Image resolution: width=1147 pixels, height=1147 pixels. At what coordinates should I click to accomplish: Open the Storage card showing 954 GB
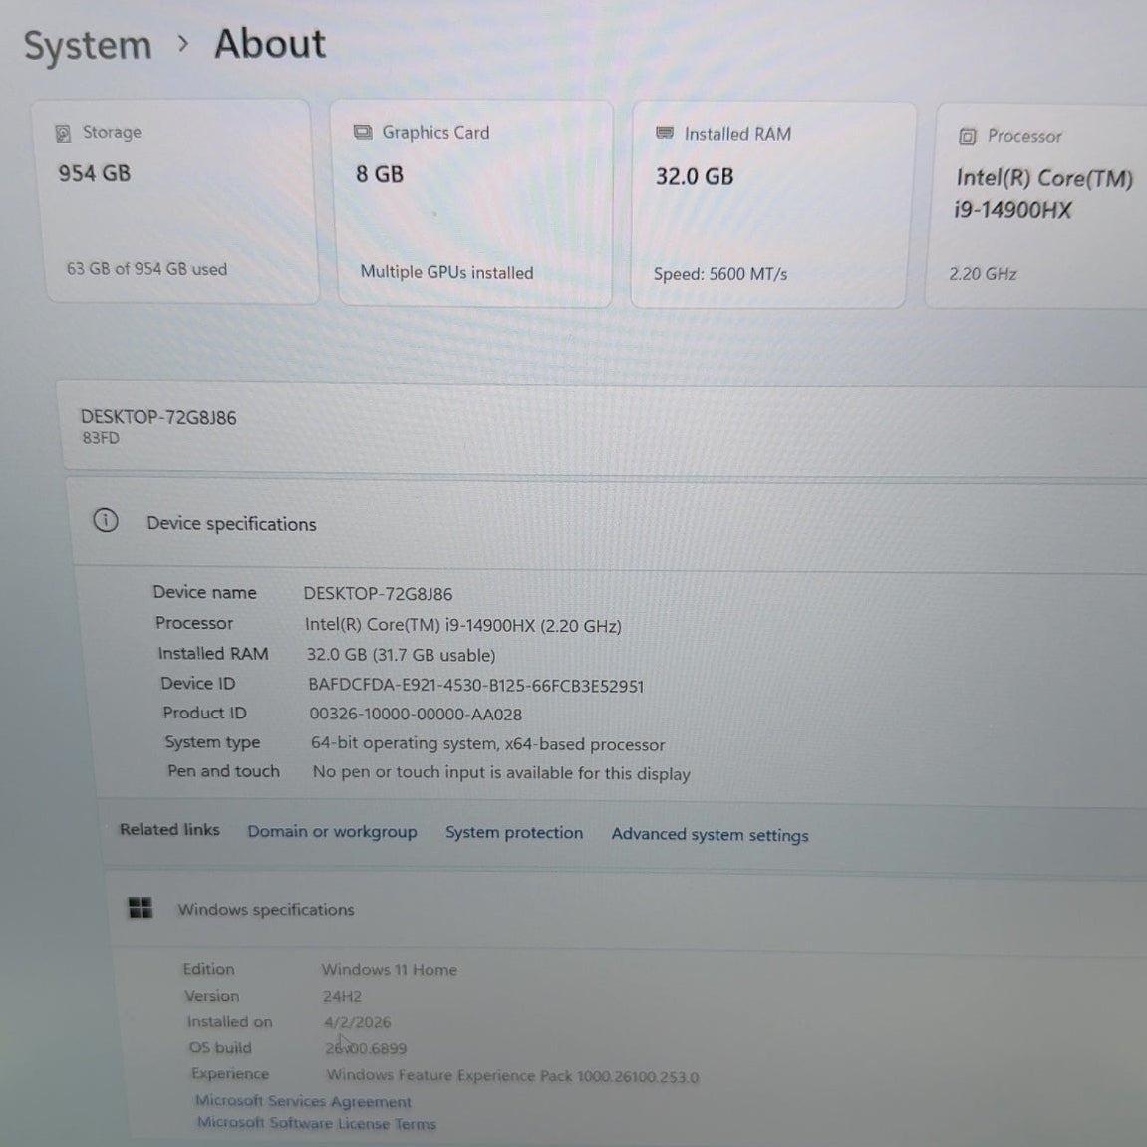coord(177,201)
